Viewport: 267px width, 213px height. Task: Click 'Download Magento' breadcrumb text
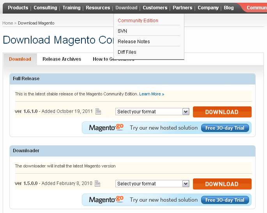36,23
